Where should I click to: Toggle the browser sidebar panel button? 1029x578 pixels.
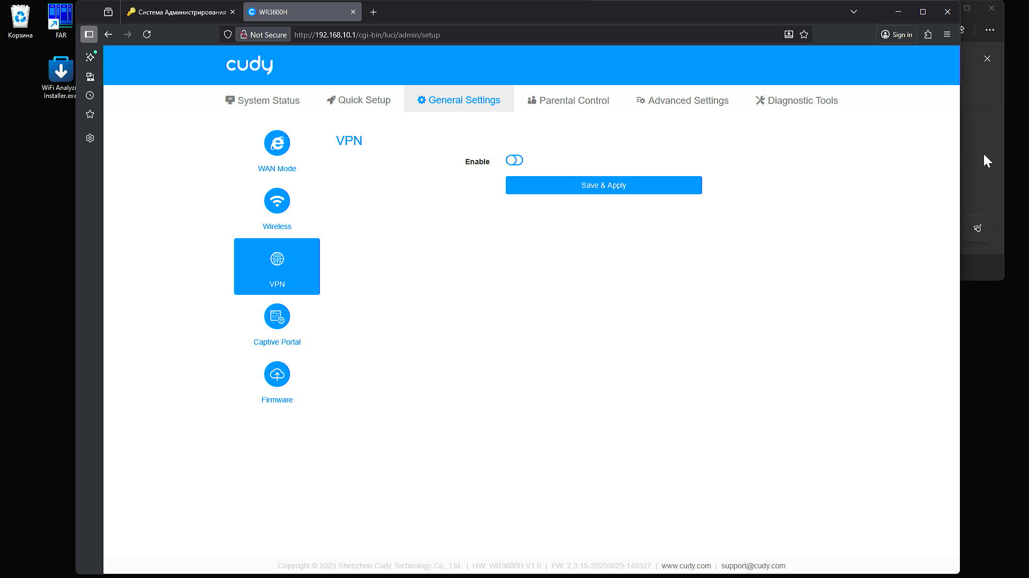(89, 35)
